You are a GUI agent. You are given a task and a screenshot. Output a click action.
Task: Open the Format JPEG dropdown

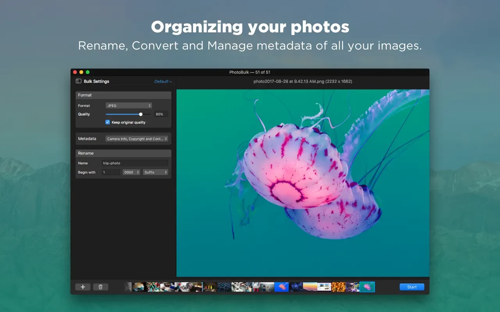pos(129,106)
